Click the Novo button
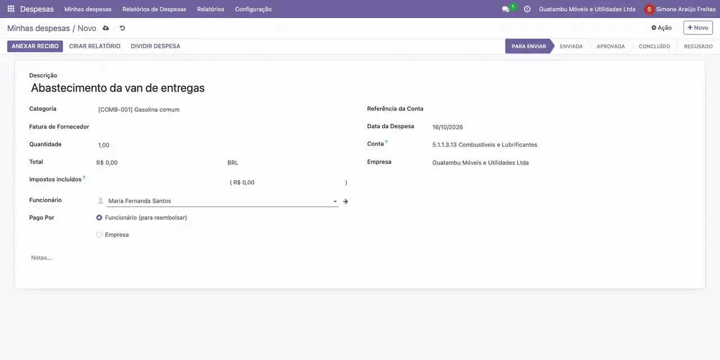Screen dimensions: 720x360 [698, 28]
